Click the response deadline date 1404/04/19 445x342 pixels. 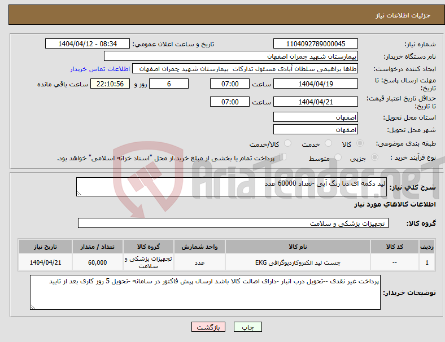pyautogui.click(x=315, y=84)
